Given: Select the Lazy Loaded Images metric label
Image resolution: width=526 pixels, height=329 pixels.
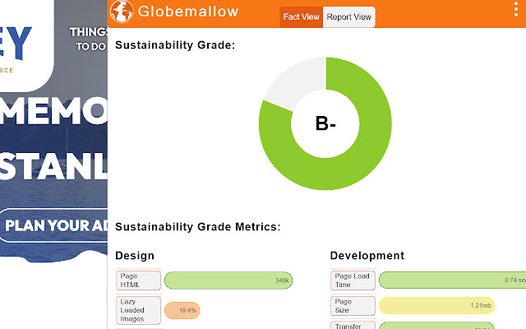Looking at the screenshot, I should [x=138, y=310].
